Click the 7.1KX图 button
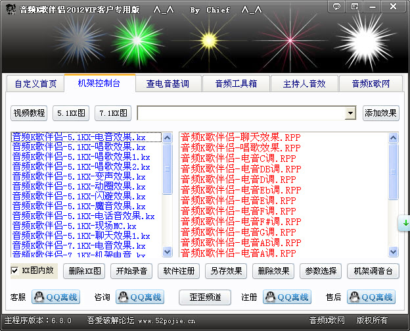This screenshot has width=410, height=331. pyautogui.click(x=113, y=113)
